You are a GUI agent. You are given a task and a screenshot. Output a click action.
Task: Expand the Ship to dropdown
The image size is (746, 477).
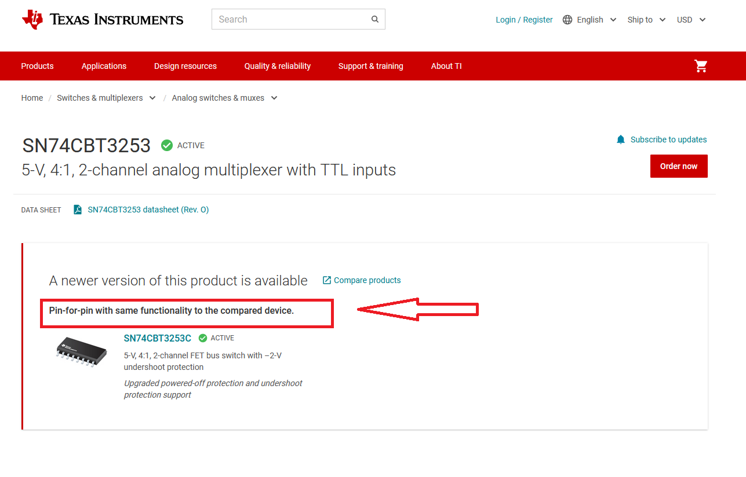(x=663, y=20)
